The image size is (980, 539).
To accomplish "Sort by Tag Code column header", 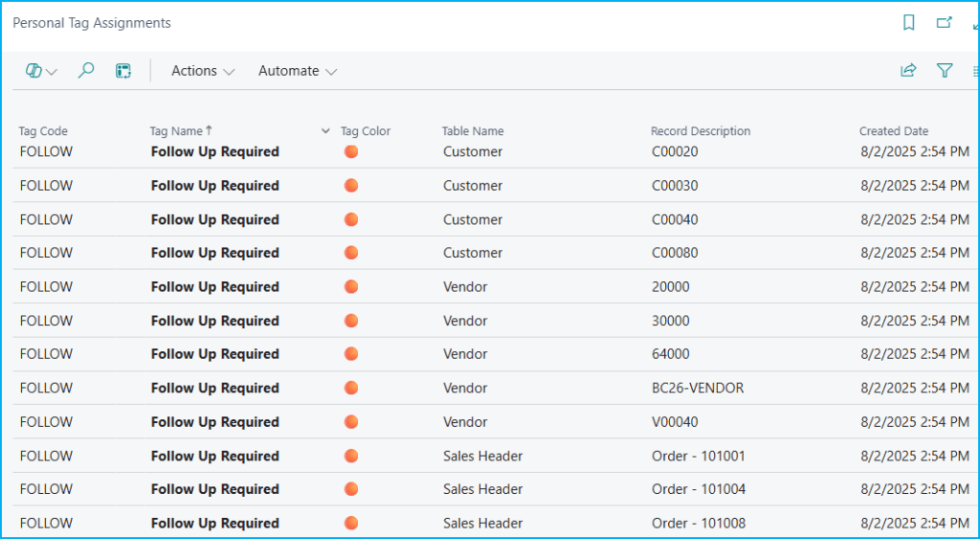I will coord(43,131).
